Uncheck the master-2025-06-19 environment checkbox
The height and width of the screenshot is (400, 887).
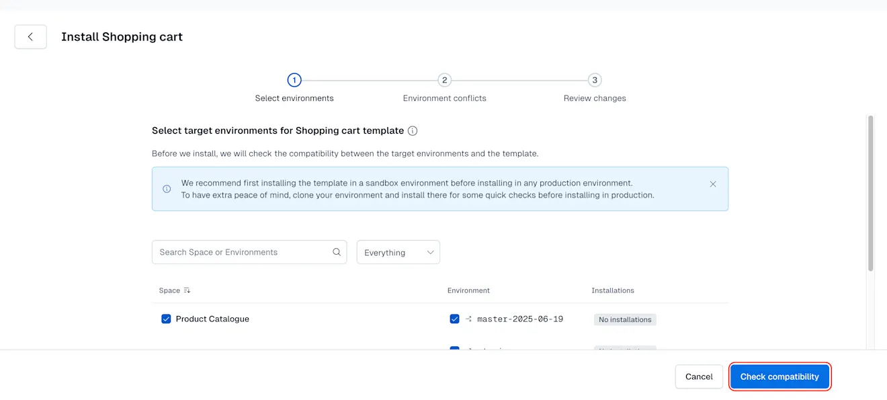tap(454, 319)
